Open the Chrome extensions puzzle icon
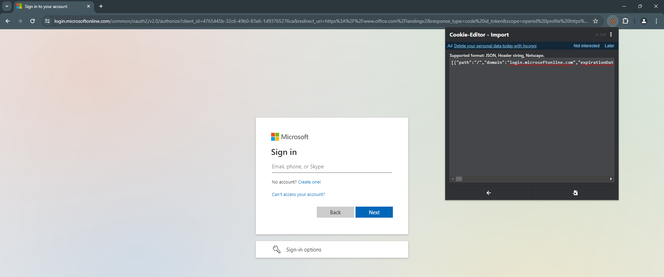This screenshot has width=664, height=277. click(625, 21)
